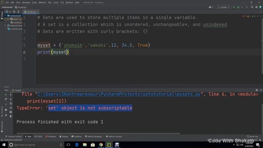Open Search Everywhere magnifier icon
Viewport: 263px width, 148px height.
tap(252, 7)
